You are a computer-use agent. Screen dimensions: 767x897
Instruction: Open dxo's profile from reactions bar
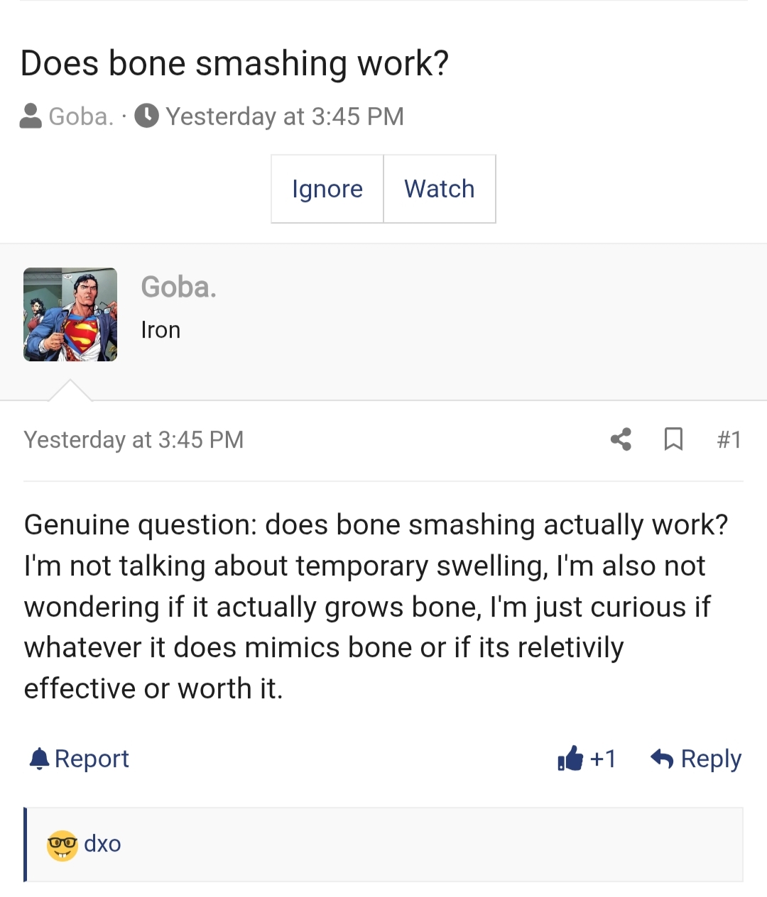102,844
